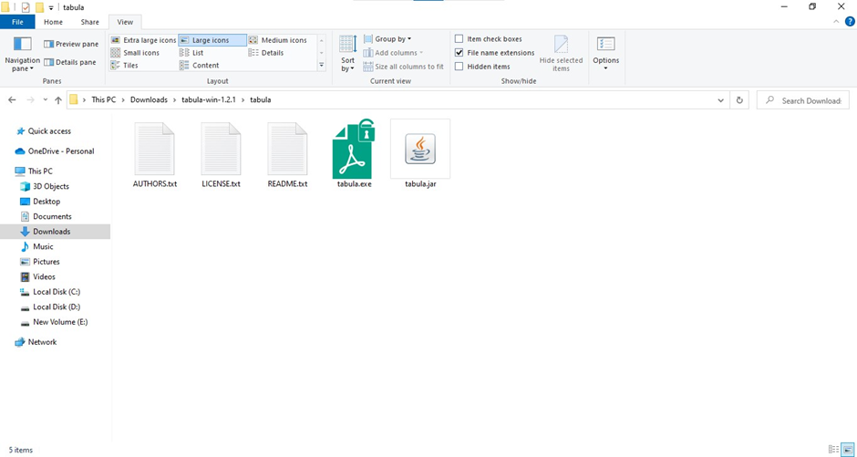The width and height of the screenshot is (857, 457).
Task: Click Downloads in the address bar
Action: (x=149, y=100)
